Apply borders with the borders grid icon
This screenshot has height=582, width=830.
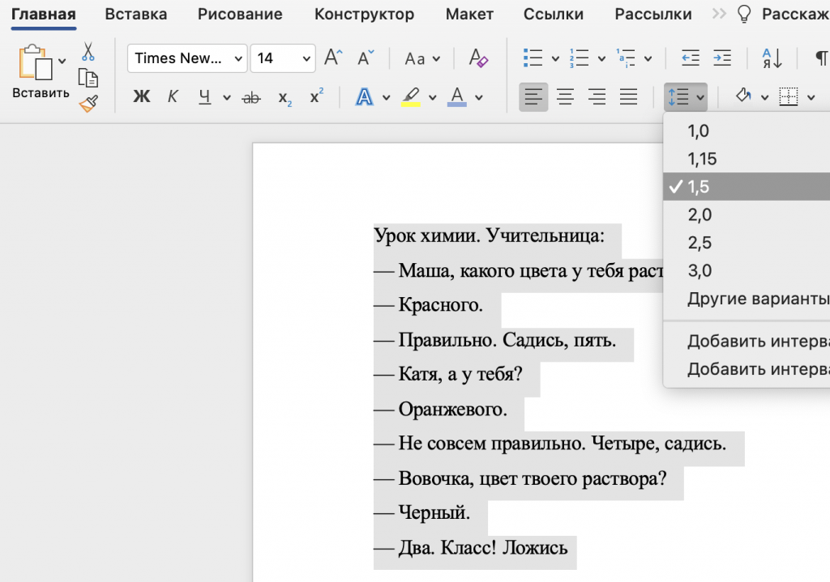click(x=788, y=96)
